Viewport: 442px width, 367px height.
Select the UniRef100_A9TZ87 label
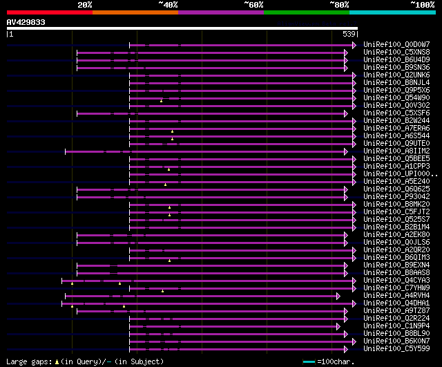tap(396, 311)
